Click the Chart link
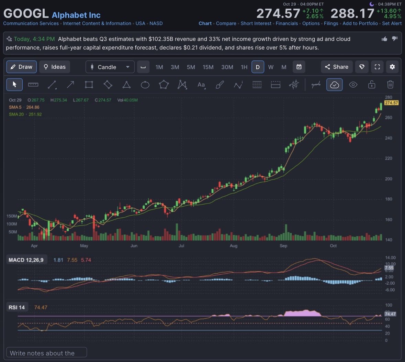405x362 pixels. (x=205, y=23)
